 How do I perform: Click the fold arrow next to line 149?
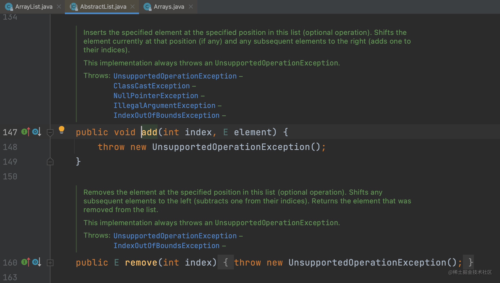click(50, 161)
